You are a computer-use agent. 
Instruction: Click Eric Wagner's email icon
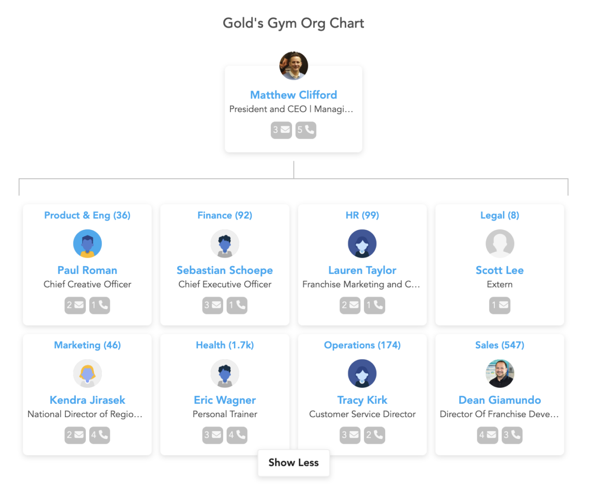coord(213,435)
